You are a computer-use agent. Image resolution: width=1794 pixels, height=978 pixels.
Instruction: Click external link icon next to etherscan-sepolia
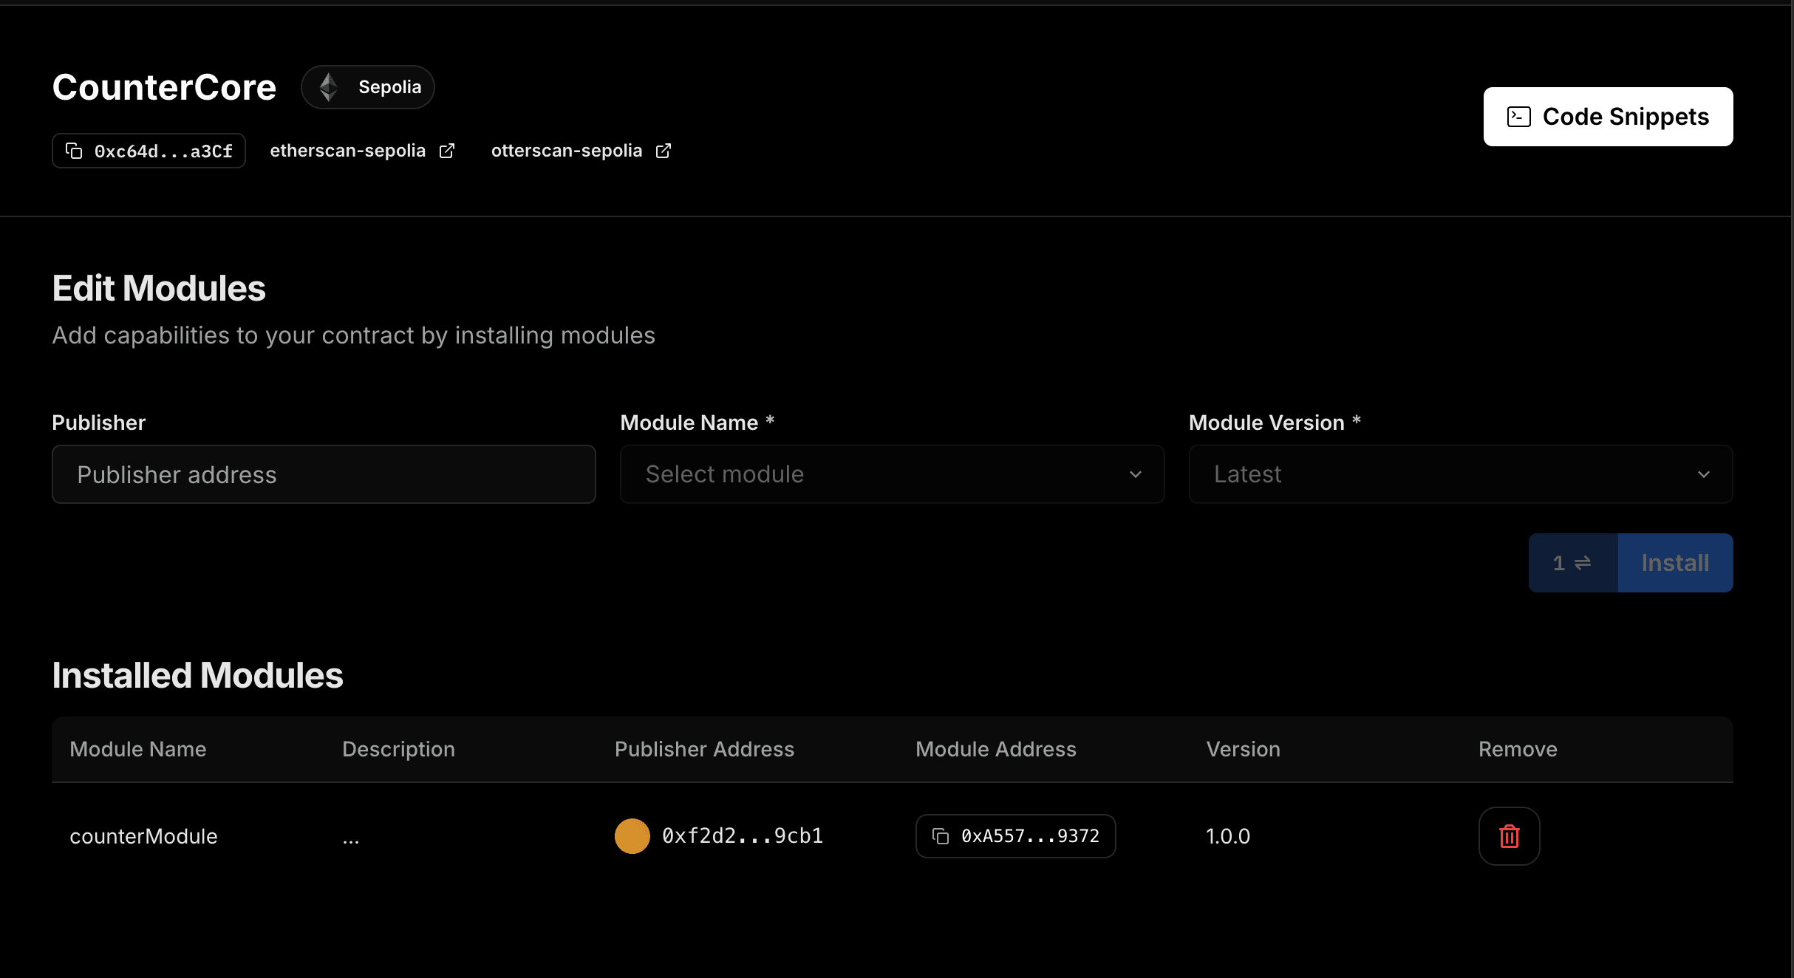(447, 151)
